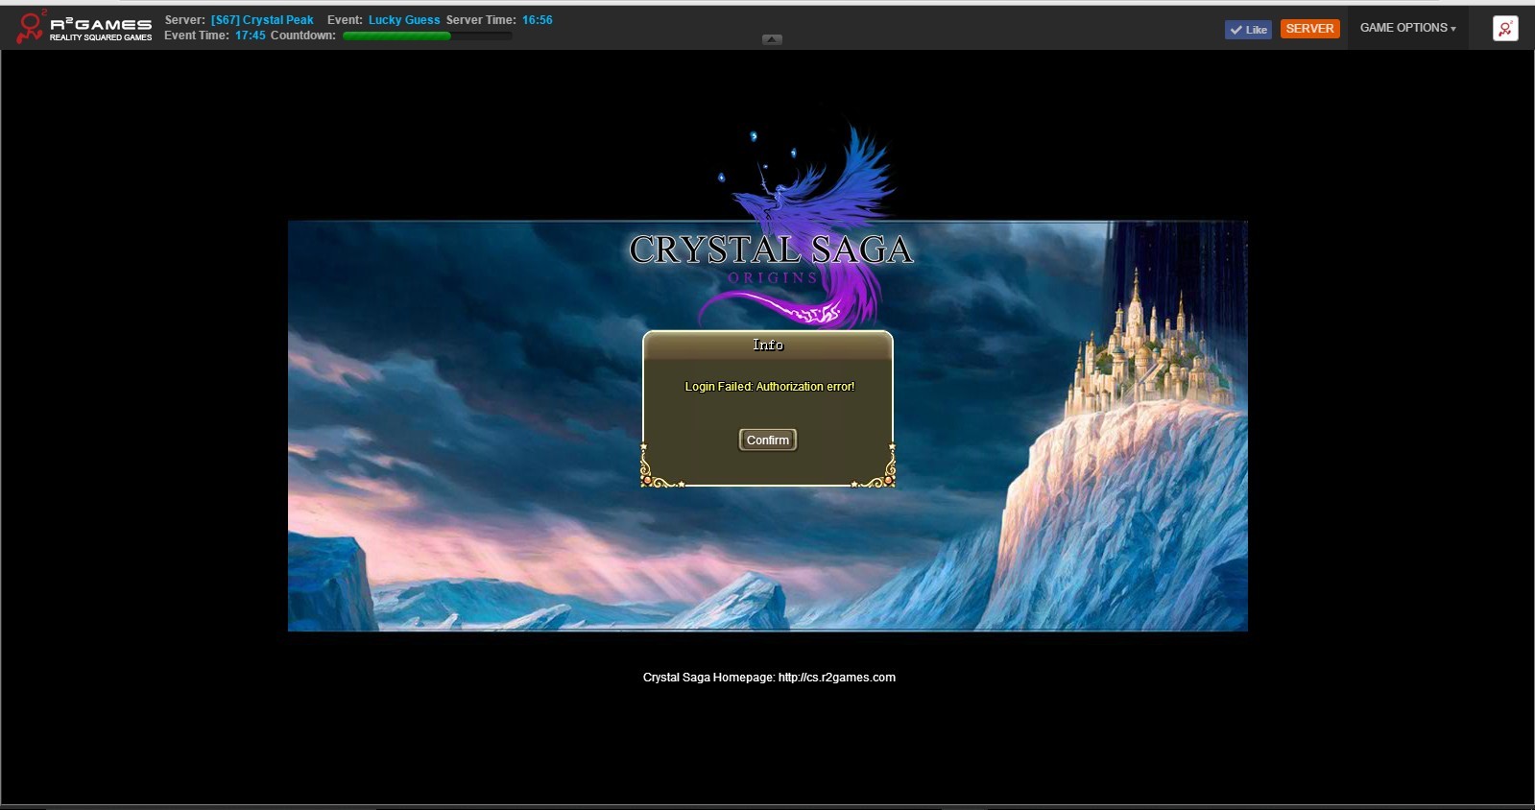Click the Confirm button in Info dialog

pos(767,440)
